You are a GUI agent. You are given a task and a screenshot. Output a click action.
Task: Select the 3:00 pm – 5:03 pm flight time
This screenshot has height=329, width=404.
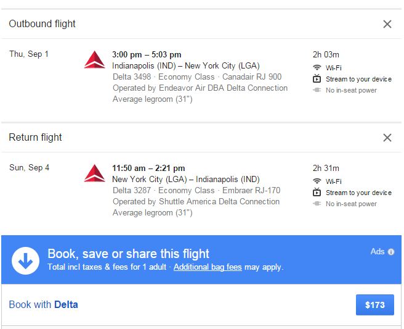[147, 54]
